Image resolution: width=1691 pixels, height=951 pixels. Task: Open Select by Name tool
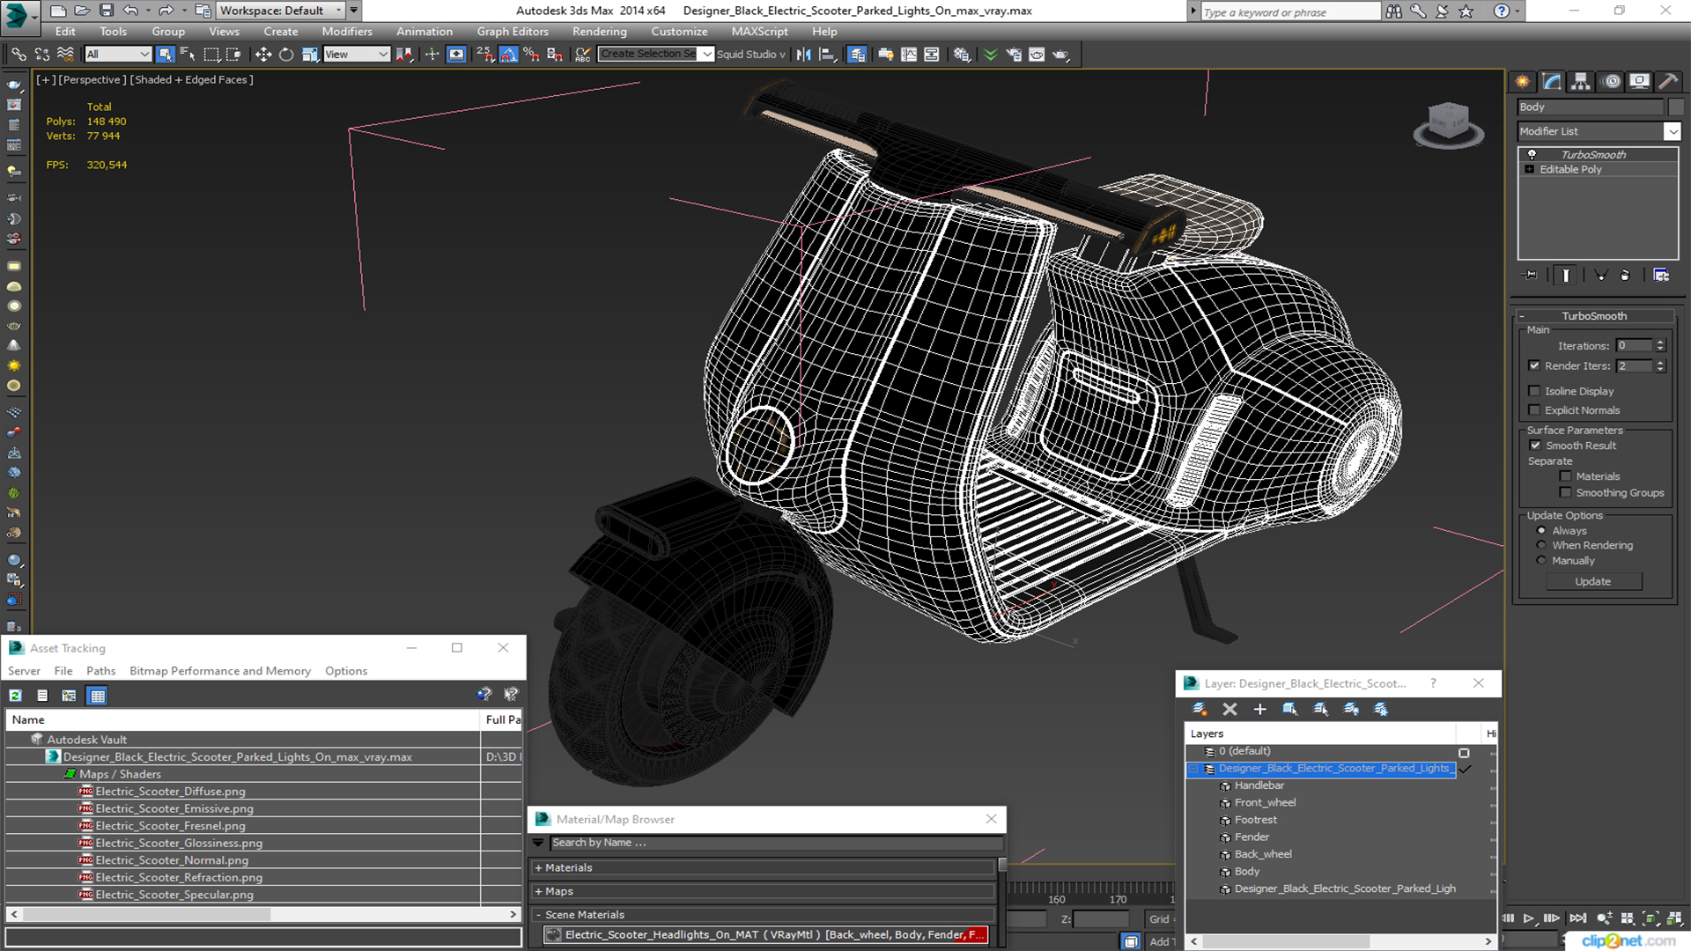pyautogui.click(x=188, y=55)
